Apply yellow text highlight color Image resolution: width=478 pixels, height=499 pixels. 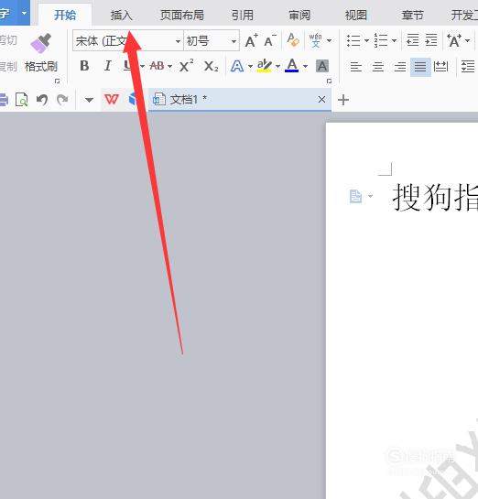[x=265, y=66]
